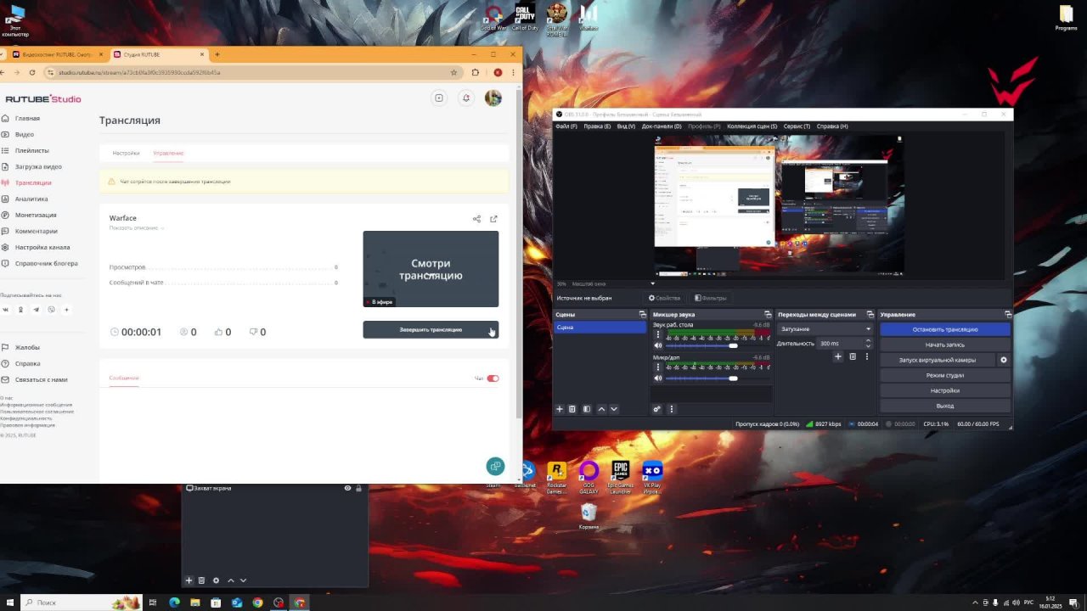Mute Микр/доп in the OBS mixer

pyautogui.click(x=657, y=378)
